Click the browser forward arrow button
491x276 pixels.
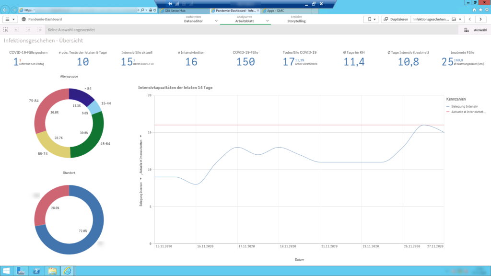coord(14,10)
